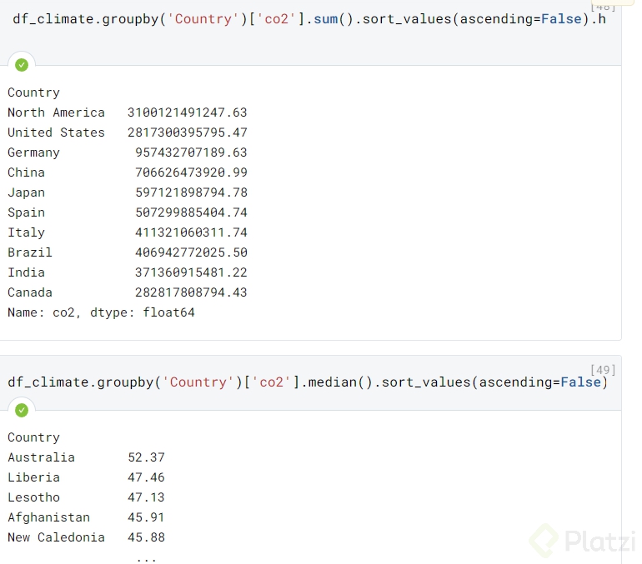Click the green checkmark under the median cell

22,410
